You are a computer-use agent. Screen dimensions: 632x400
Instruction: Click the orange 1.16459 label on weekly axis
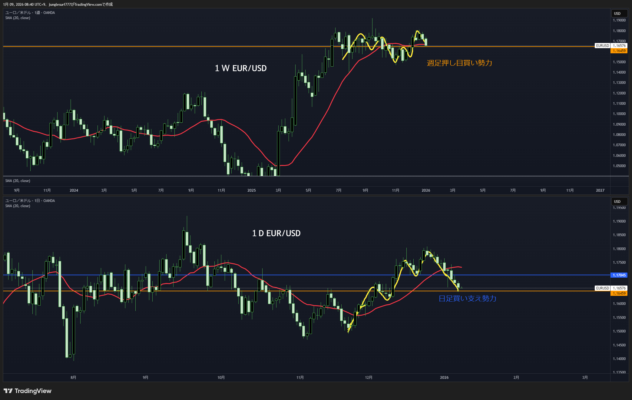619,51
